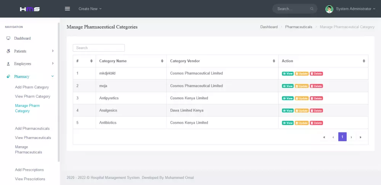Open View Pharmaceuticals menu item
The image size is (381, 185).
click(33, 138)
